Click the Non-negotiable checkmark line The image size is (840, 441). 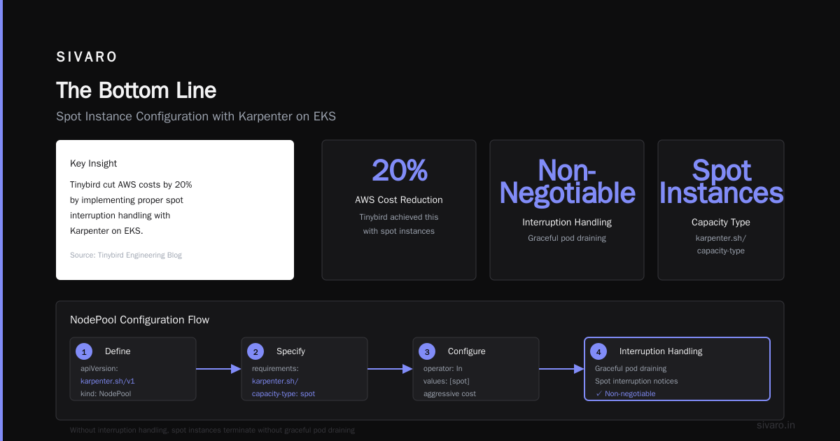tap(626, 393)
